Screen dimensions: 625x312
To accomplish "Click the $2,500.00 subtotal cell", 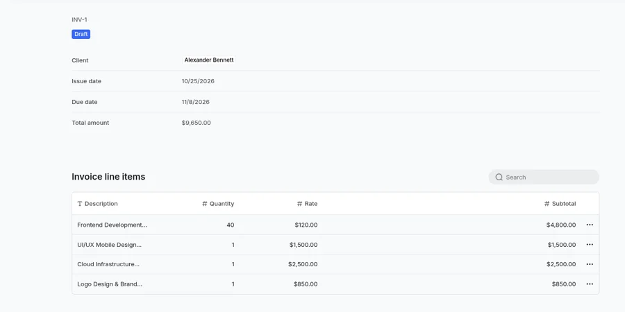I will (x=561, y=264).
